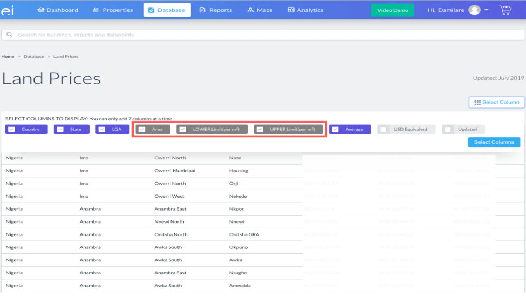Image resolution: width=526 pixels, height=296 pixels.
Task: Uncheck the Country column checkbox
Action: click(11, 129)
